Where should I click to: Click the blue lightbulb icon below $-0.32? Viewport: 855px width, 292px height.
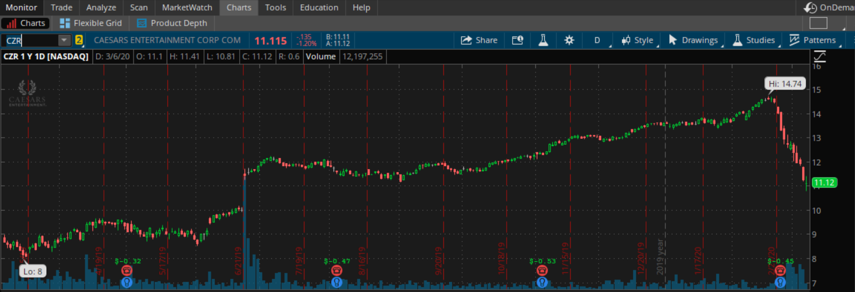[x=127, y=282]
